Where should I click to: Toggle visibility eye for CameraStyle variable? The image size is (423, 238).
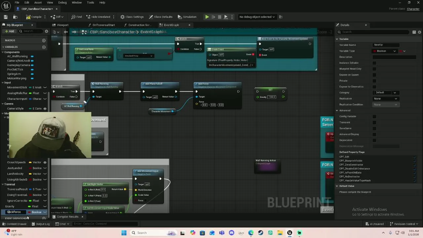pyautogui.click(x=45, y=109)
